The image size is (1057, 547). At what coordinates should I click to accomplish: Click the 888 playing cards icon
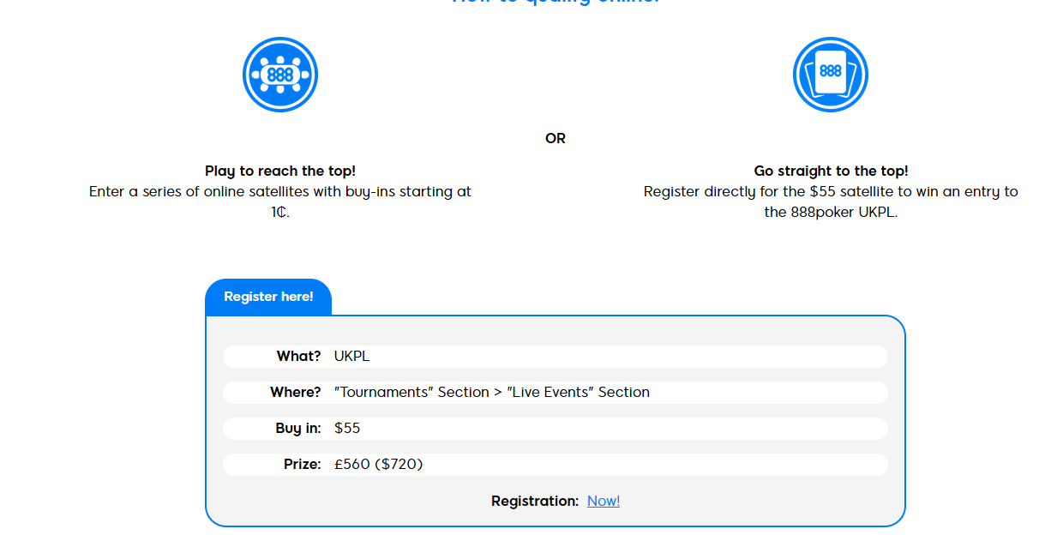[831, 75]
